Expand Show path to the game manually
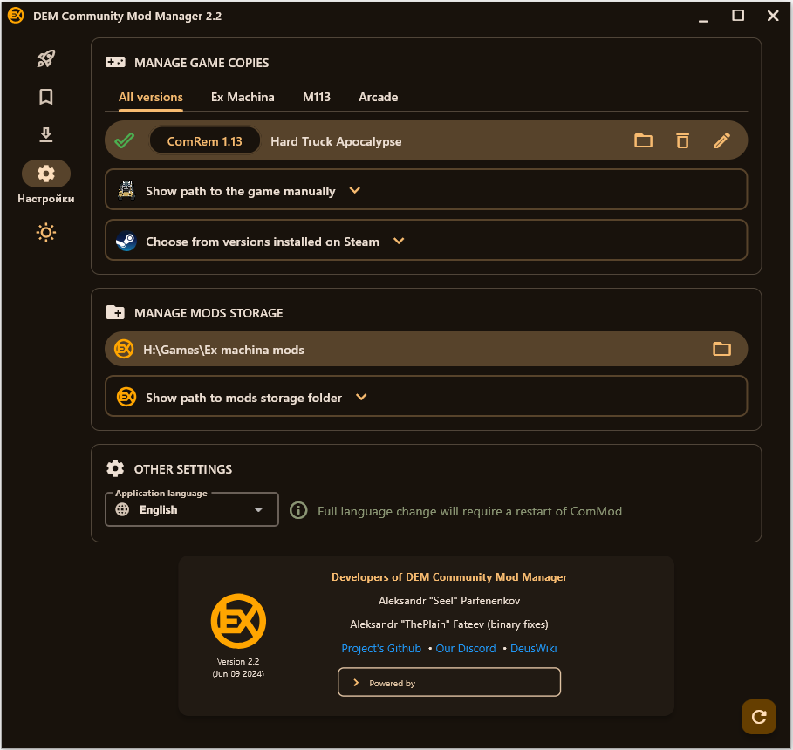Screen dimensions: 793x750 click(426, 189)
